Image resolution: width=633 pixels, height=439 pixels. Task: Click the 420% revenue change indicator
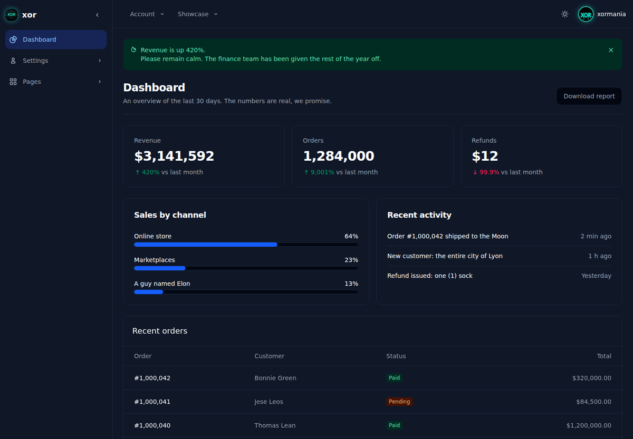[147, 172]
